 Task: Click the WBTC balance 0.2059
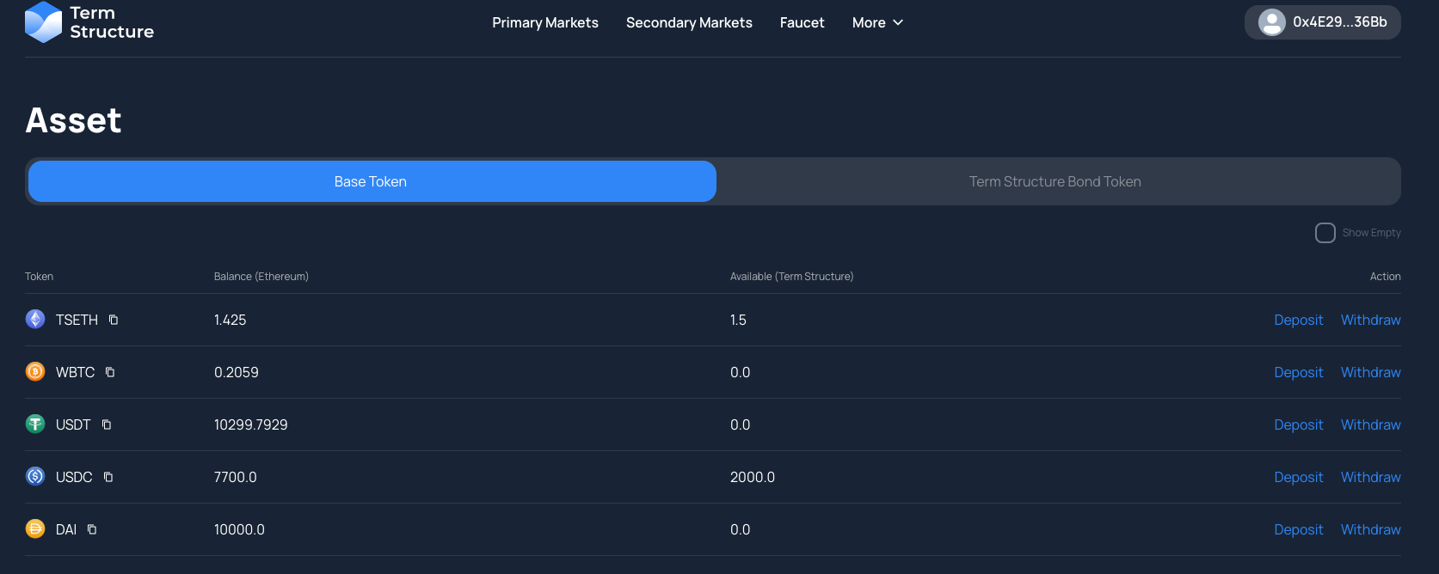click(237, 372)
